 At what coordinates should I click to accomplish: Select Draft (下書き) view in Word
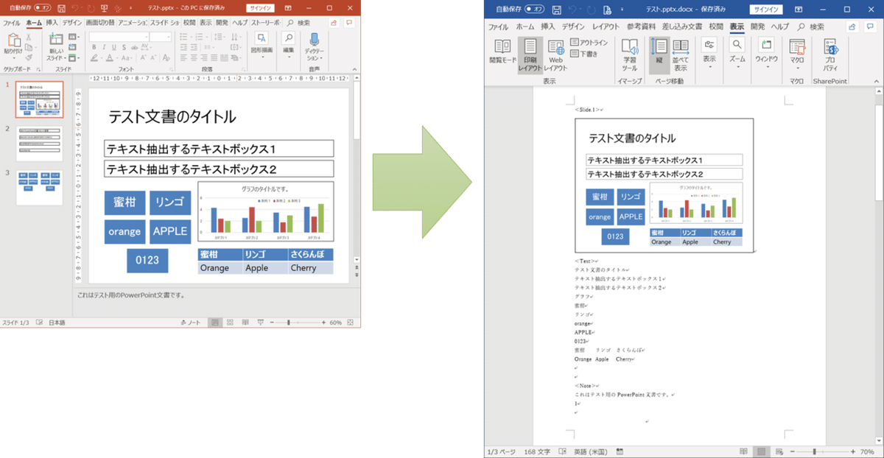click(x=584, y=53)
